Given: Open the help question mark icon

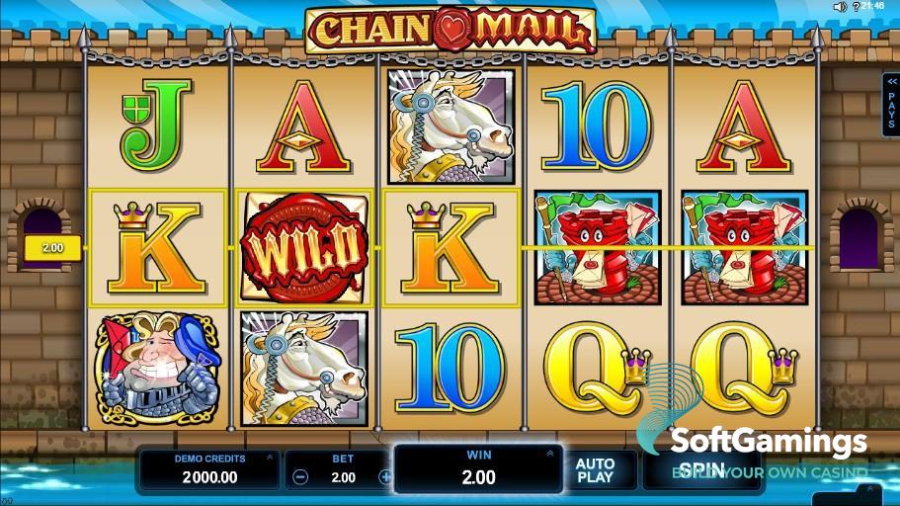Looking at the screenshot, I should [x=856, y=7].
